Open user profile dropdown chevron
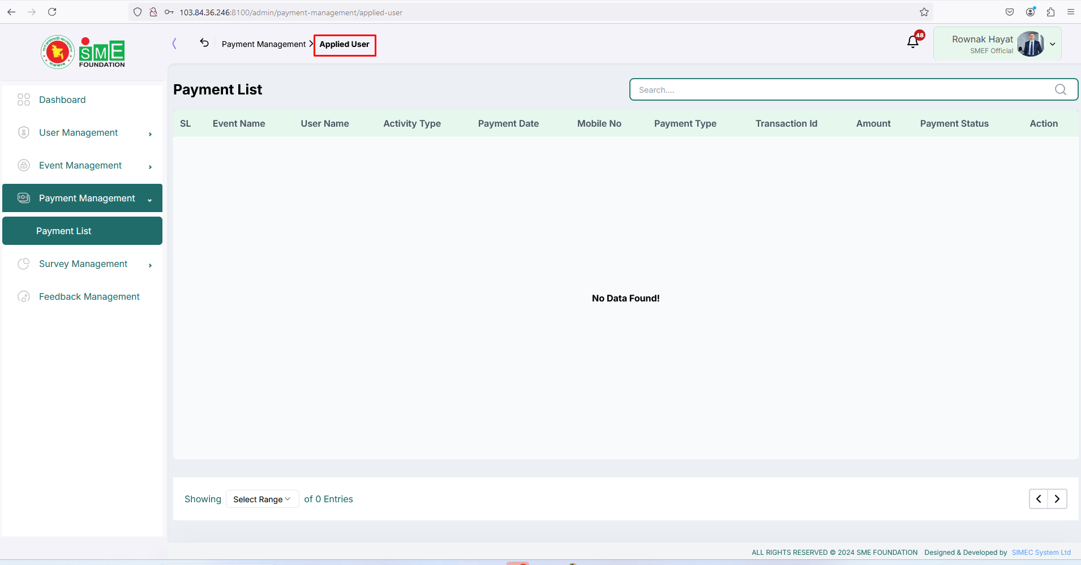Viewport: 1081px width, 565px height. (x=1053, y=44)
